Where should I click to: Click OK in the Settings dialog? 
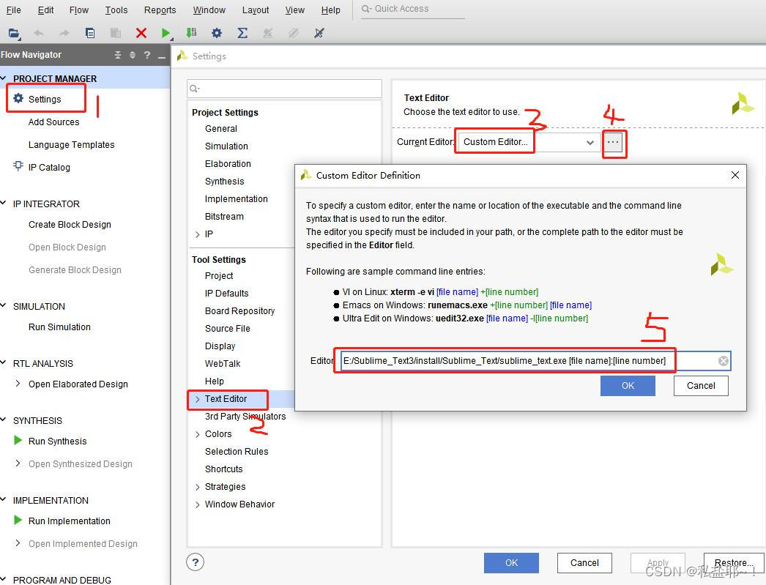511,562
